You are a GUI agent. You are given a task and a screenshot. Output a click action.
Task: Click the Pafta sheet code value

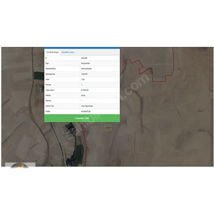point(86,111)
